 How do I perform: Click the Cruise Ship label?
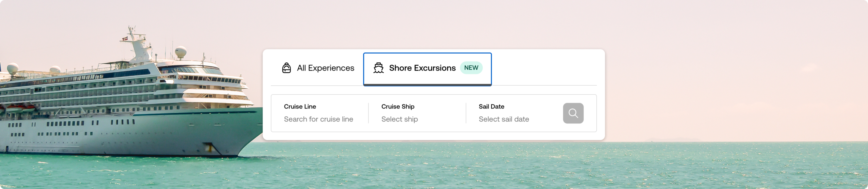(398, 106)
